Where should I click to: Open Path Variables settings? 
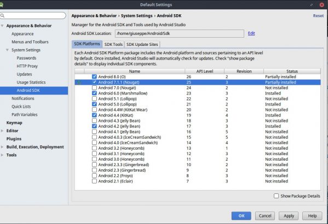(x=25, y=115)
